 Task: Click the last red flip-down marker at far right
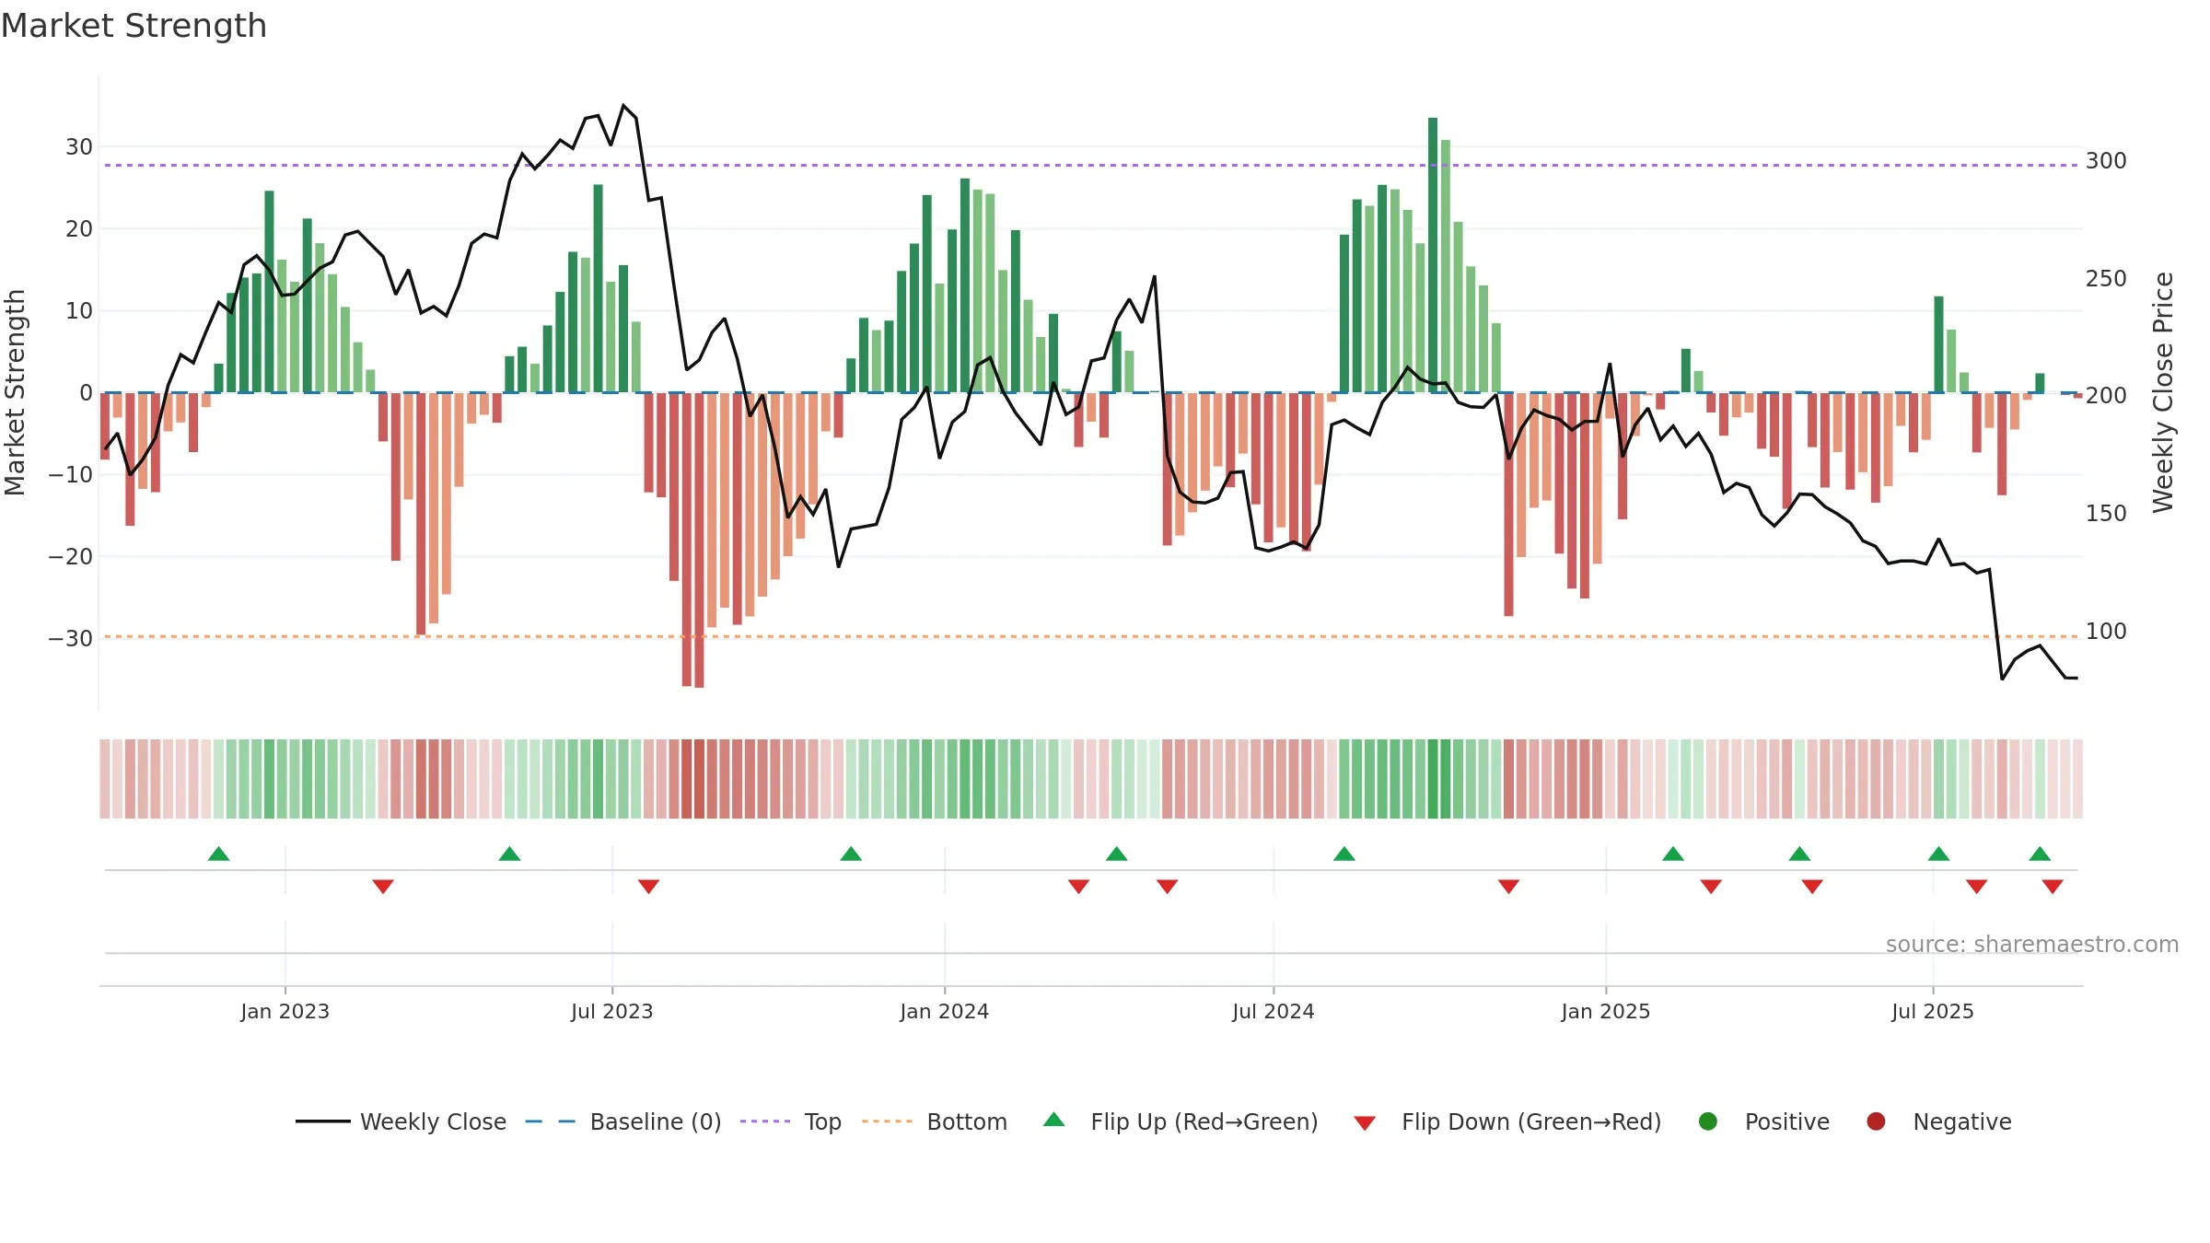(2053, 887)
